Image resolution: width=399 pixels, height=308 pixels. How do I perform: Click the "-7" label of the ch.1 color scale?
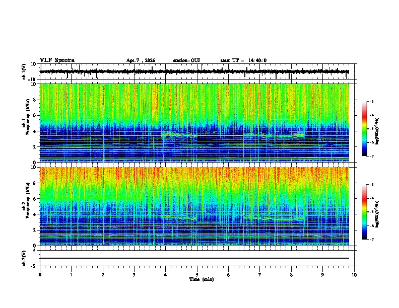pyautogui.click(x=371, y=156)
